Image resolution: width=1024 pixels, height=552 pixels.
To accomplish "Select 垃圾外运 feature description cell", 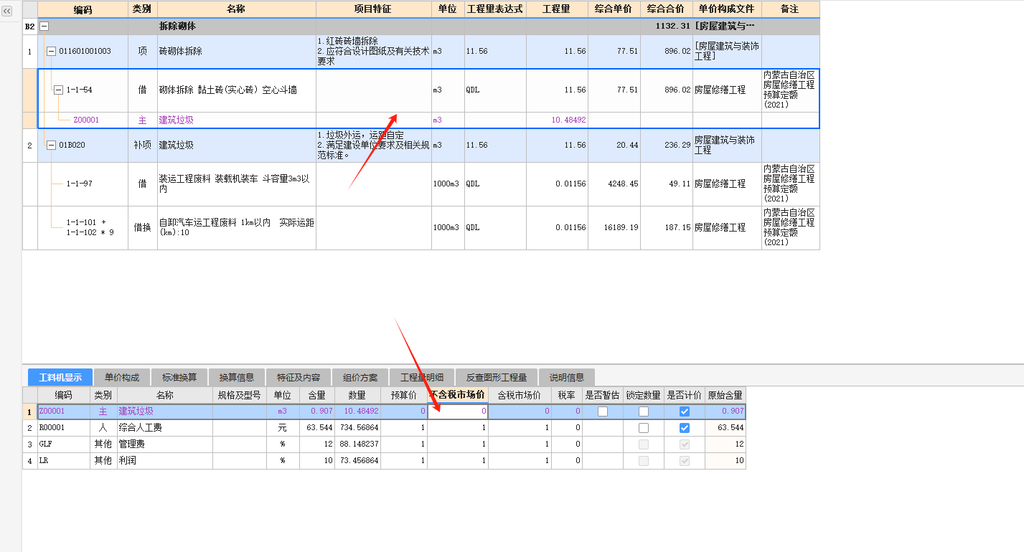I will pyautogui.click(x=373, y=146).
